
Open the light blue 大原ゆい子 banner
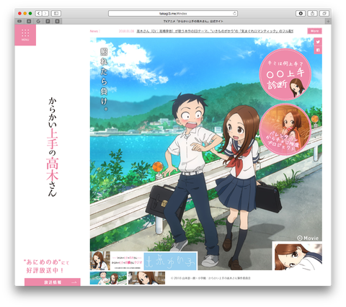tap(170, 261)
